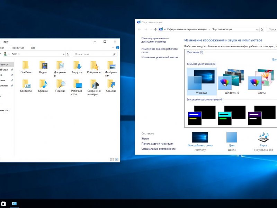Image resolution: width=277 pixels, height=208 pixels.
Task: Expand the chevron after Оформление и персонализация
Action: tap(209, 29)
